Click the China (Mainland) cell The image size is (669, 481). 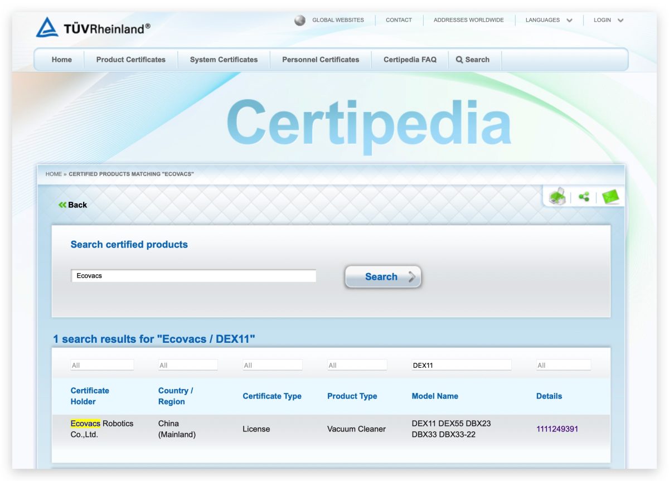(x=177, y=429)
